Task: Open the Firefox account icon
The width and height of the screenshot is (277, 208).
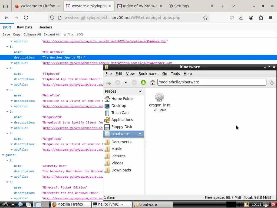Action: [x=251, y=18]
